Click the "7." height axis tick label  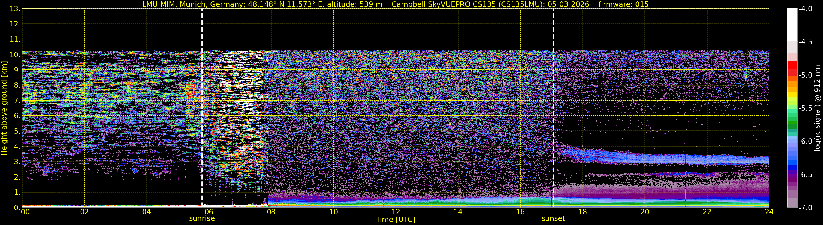[x=17, y=101]
